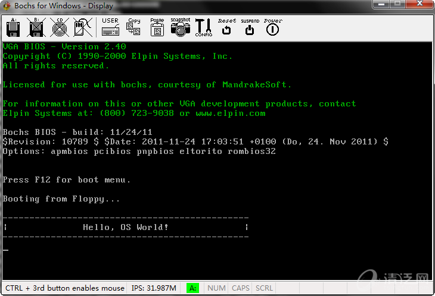Click the floppy A: drive icon
435x296 pixels.
tap(13, 27)
